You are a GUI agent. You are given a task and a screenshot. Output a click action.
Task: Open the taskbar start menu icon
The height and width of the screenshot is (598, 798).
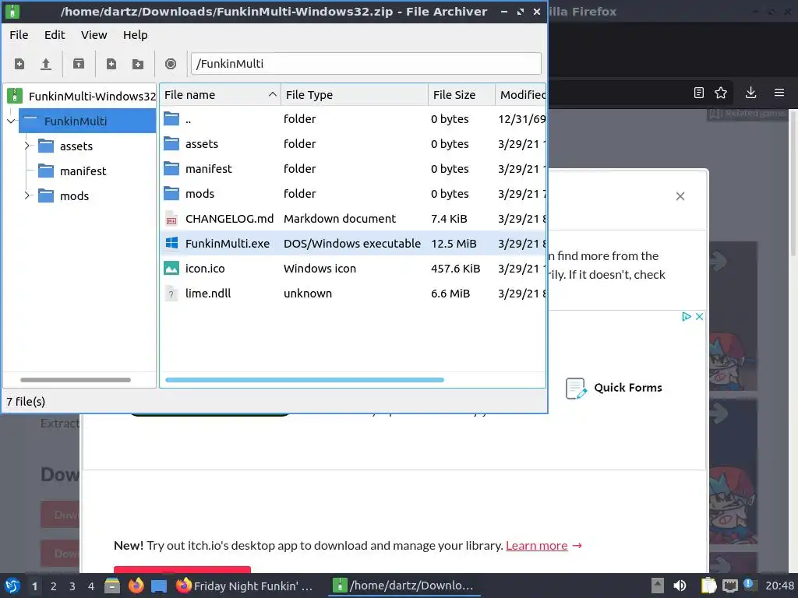coord(12,586)
